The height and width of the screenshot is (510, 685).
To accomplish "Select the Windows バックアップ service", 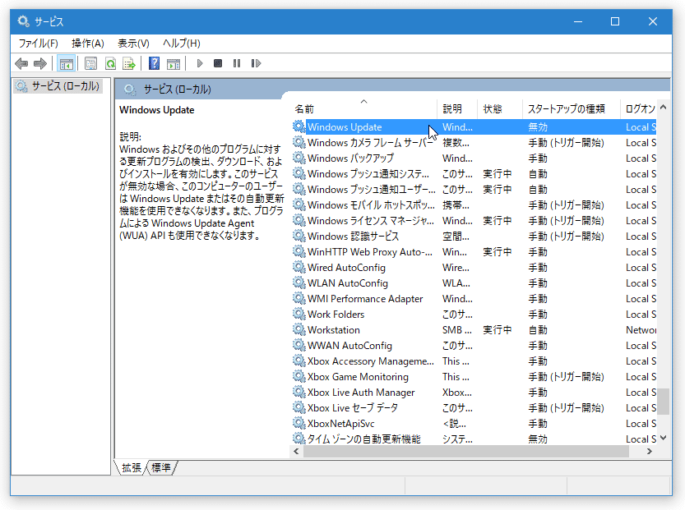I will 474,158.
